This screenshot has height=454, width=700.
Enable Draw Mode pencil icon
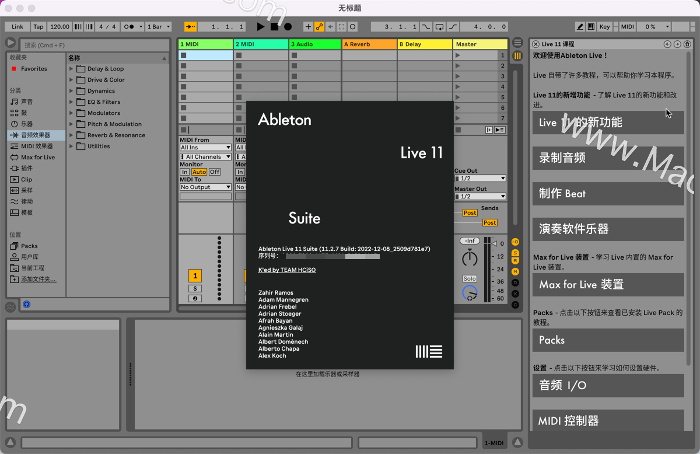point(580,27)
